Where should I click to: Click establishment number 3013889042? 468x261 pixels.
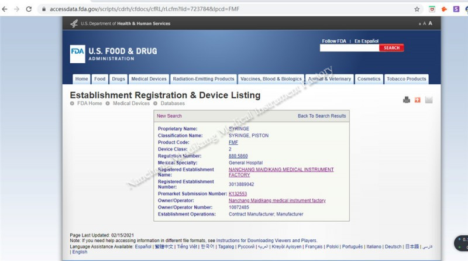(241, 184)
